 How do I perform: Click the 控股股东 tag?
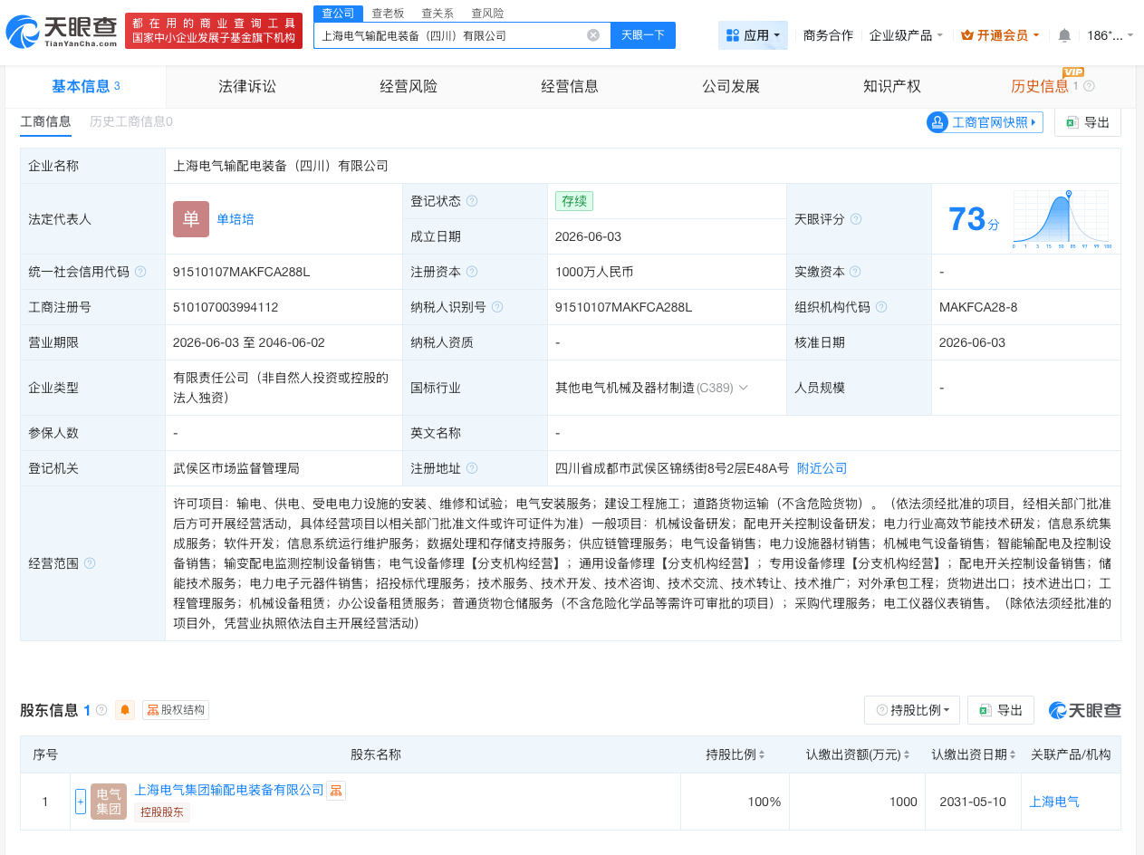(162, 812)
